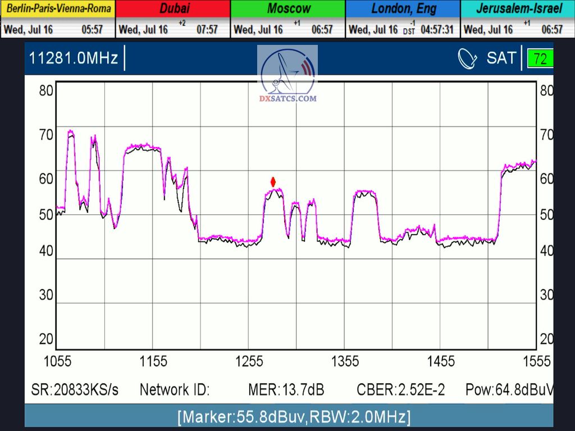Click the 11281.0MHz frequency field
575x431 pixels.
click(74, 58)
